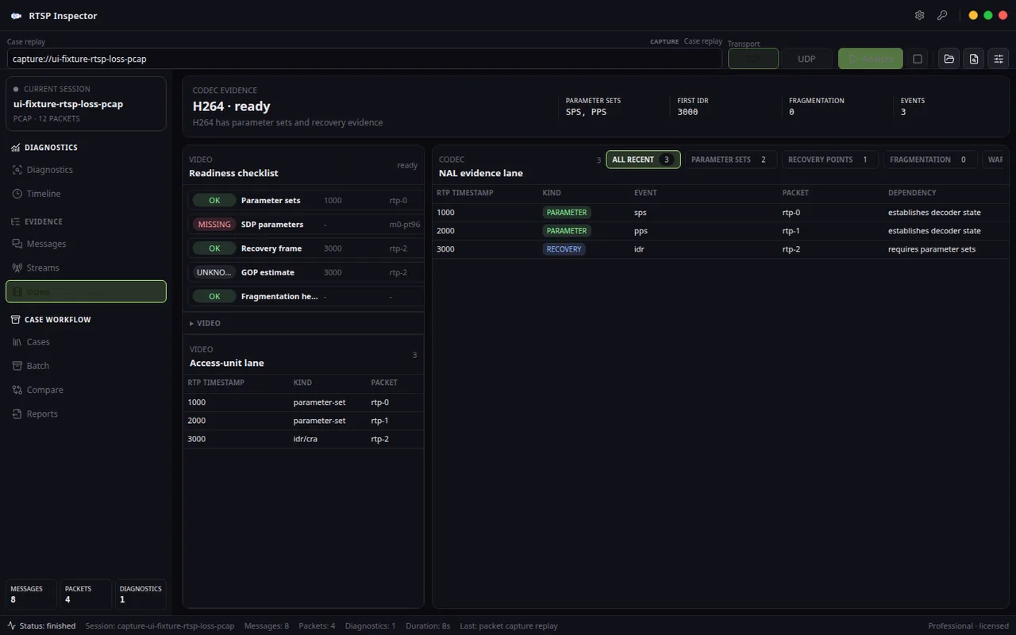
Task: Click the 'requires parameter sets' dependency cell
Action: (932, 249)
